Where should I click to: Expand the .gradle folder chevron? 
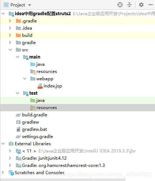[x=10, y=21]
